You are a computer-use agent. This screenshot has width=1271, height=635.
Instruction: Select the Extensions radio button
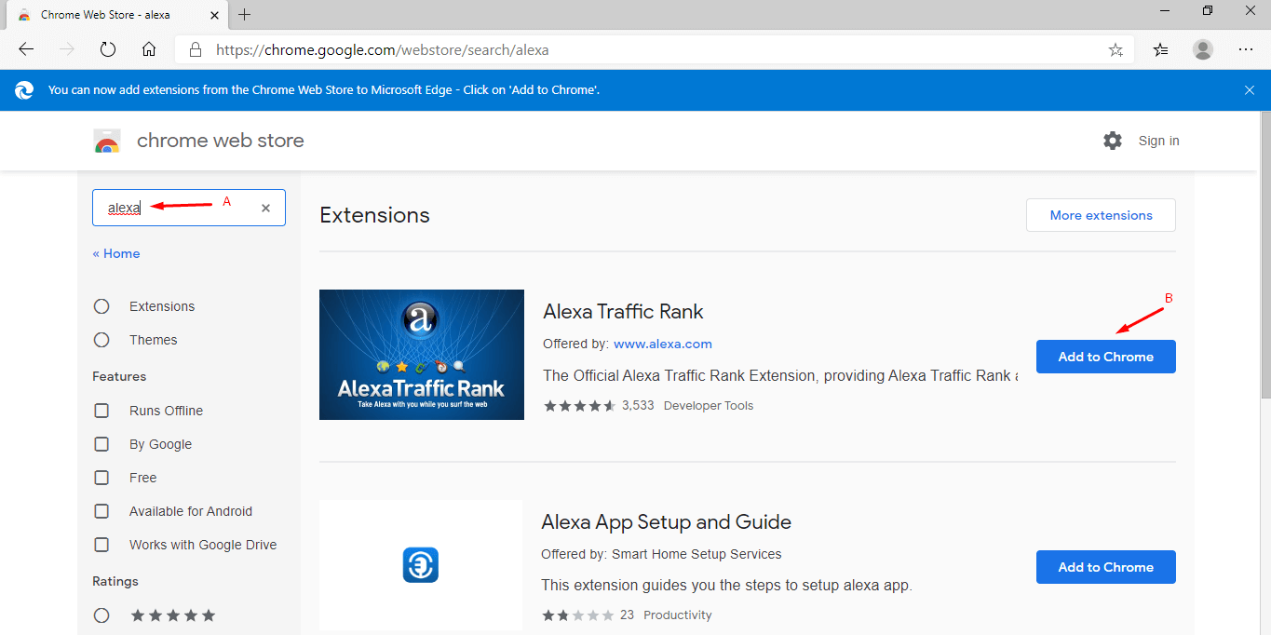(101, 306)
